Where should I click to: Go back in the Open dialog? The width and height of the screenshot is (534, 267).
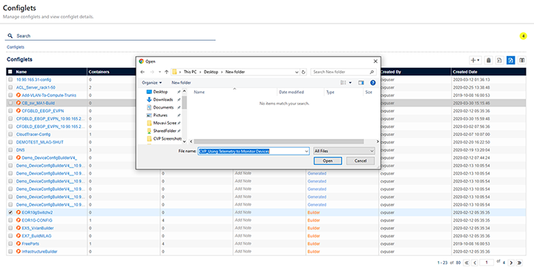142,72
